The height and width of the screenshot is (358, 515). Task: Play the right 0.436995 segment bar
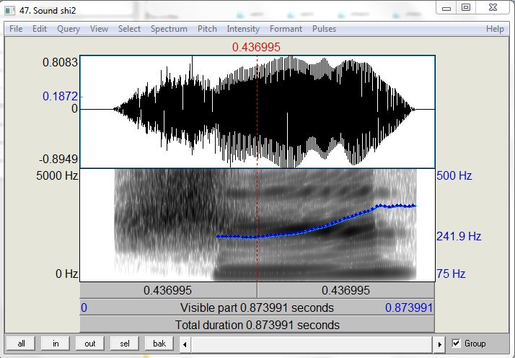[345, 290]
